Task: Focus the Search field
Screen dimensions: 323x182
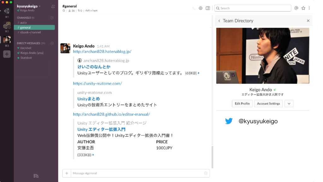Action: point(253,8)
